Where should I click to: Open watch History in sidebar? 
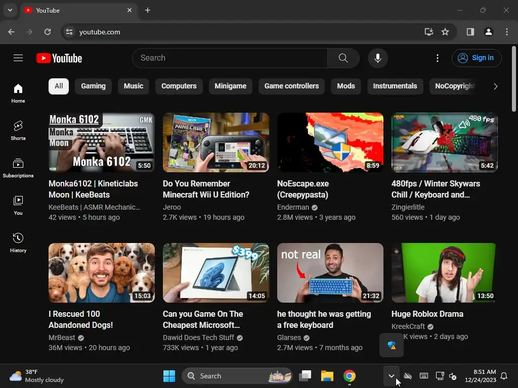click(x=18, y=243)
